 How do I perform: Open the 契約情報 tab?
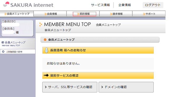pyautogui.click(x=84, y=14)
